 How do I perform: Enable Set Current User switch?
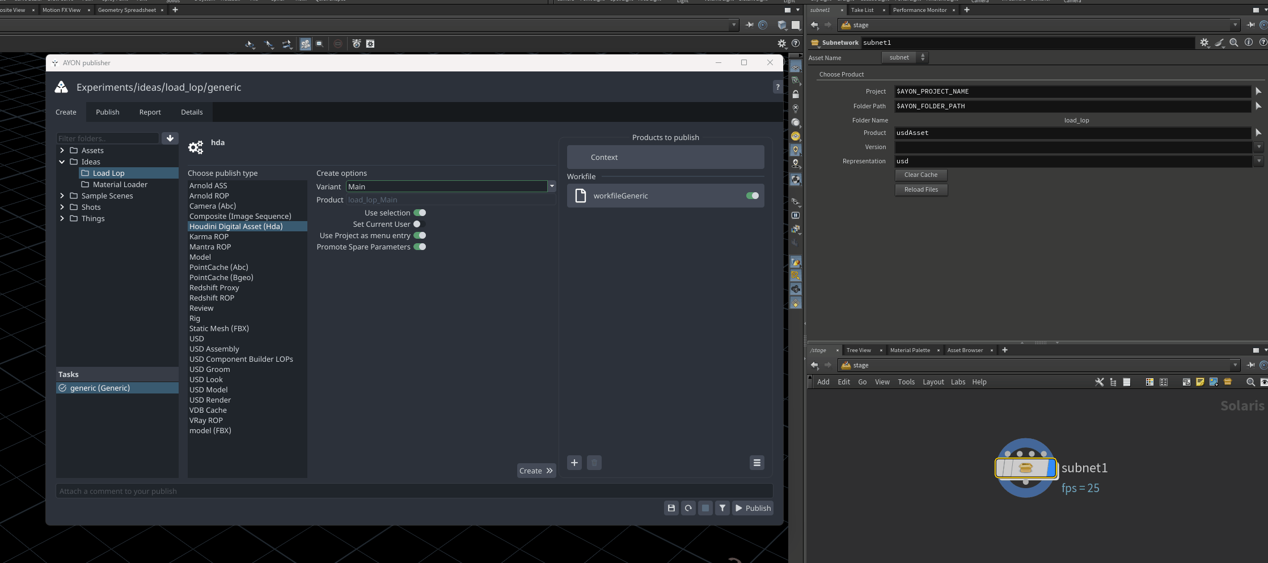pyautogui.click(x=420, y=224)
